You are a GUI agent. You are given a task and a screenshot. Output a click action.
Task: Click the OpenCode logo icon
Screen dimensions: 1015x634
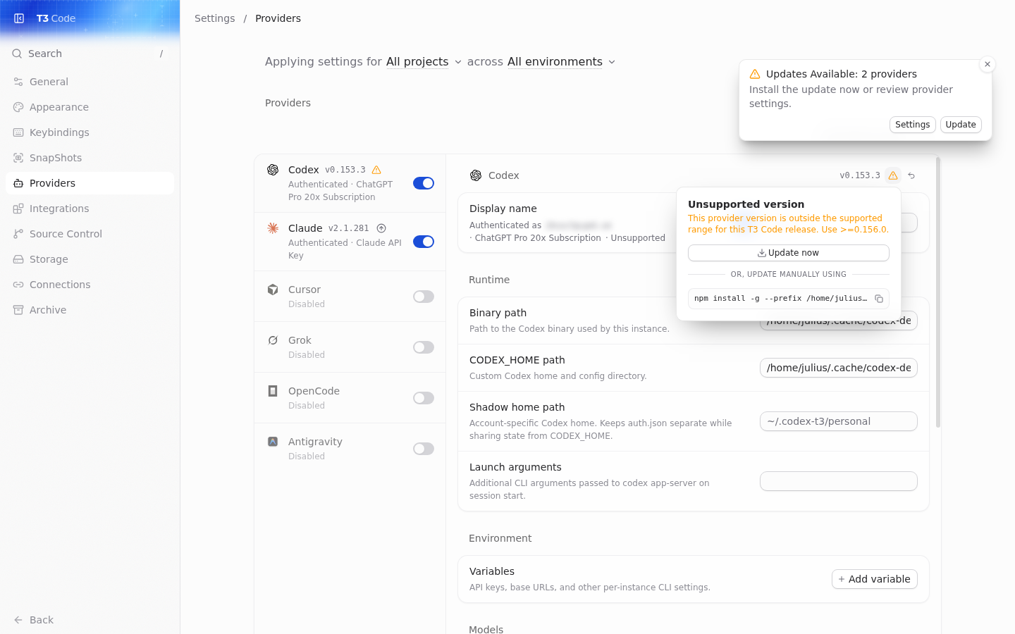273,391
